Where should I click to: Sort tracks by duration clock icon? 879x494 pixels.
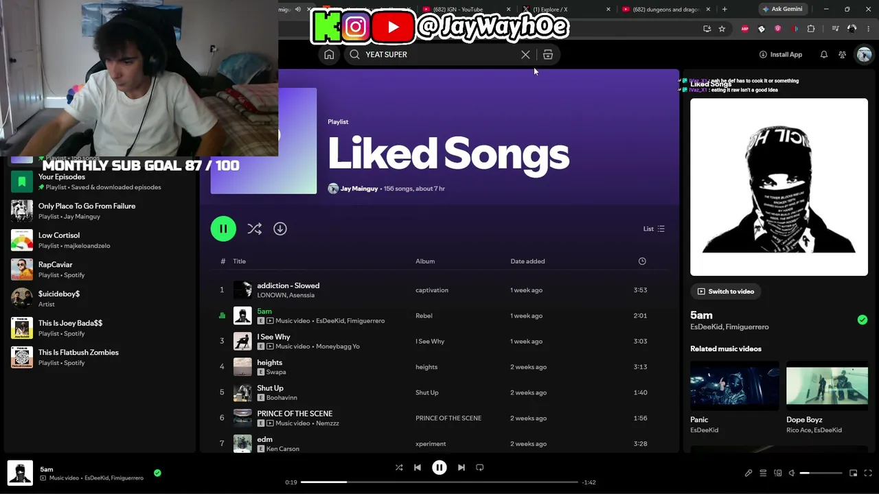pos(642,261)
